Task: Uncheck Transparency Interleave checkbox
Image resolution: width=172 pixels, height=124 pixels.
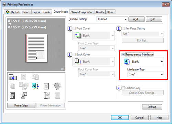Action: pos(123,54)
